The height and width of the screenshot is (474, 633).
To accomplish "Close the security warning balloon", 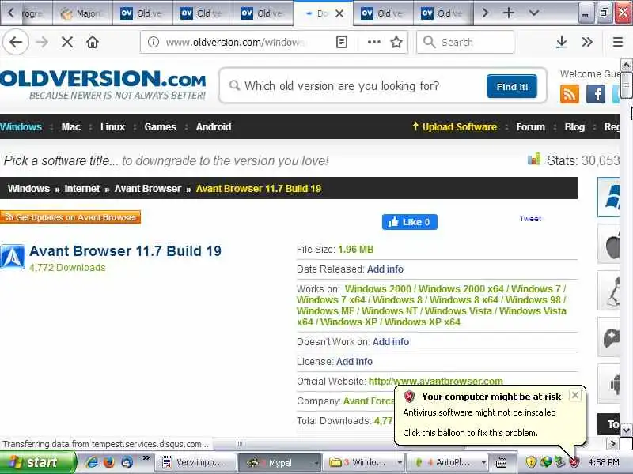I will 575,395.
